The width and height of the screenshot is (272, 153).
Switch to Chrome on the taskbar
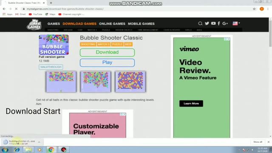pos(51,150)
